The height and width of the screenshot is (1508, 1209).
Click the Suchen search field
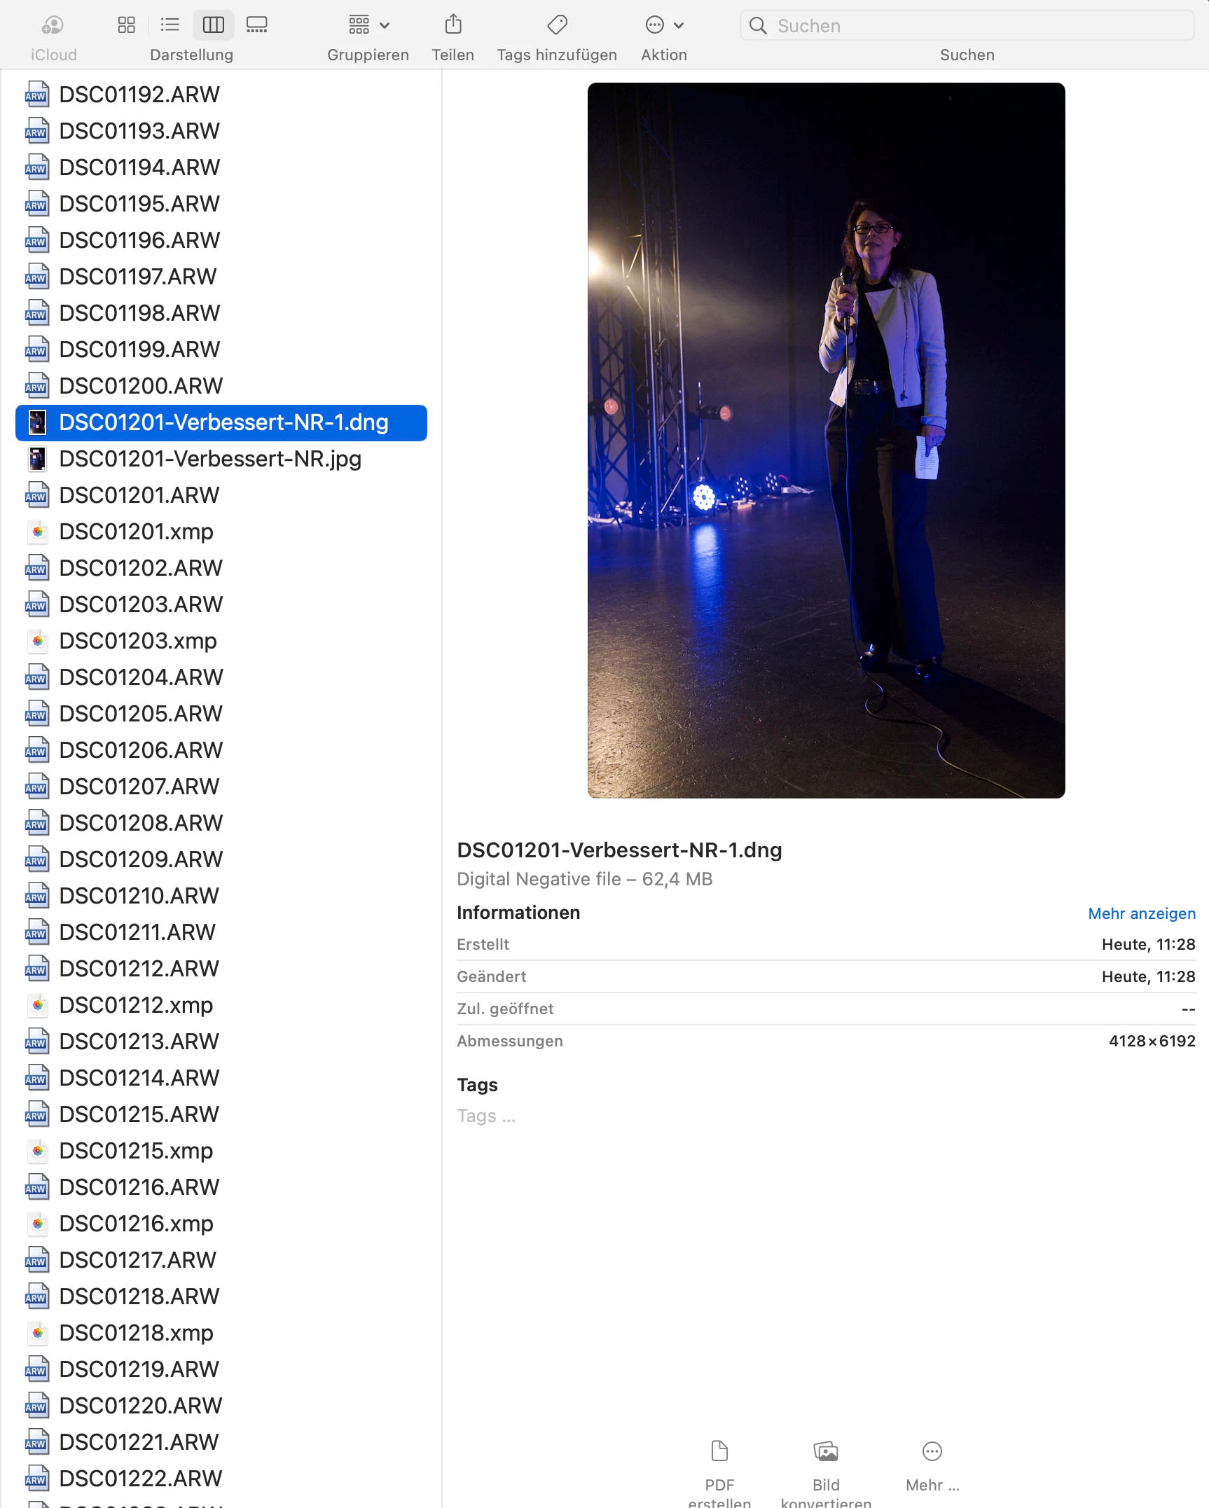[x=967, y=26]
